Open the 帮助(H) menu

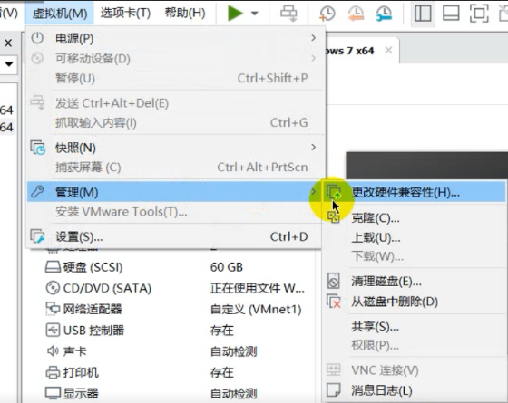(x=185, y=14)
